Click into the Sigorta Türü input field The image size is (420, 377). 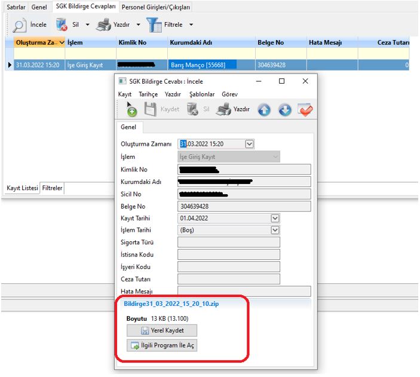click(x=228, y=243)
